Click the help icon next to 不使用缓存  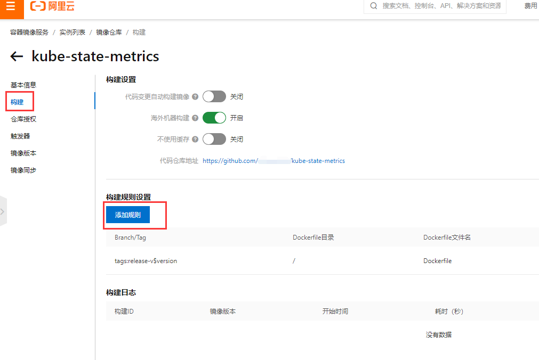[194, 139]
